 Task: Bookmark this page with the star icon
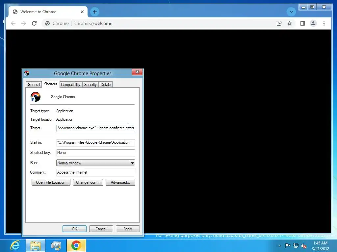[x=290, y=23]
